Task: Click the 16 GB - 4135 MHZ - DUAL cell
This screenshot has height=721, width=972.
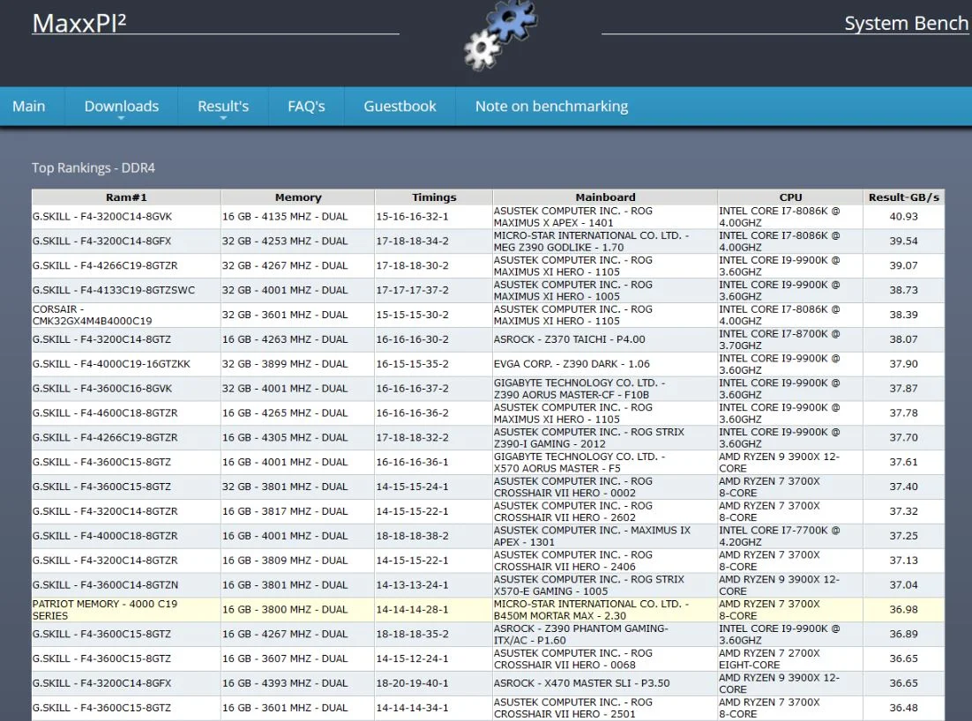Action: point(298,217)
